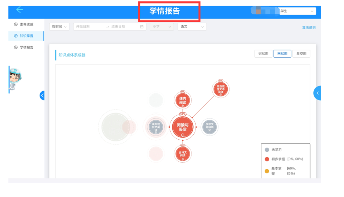Select the 阅读与鉴赏 central node
The width and height of the screenshot is (344, 197).
click(183, 127)
